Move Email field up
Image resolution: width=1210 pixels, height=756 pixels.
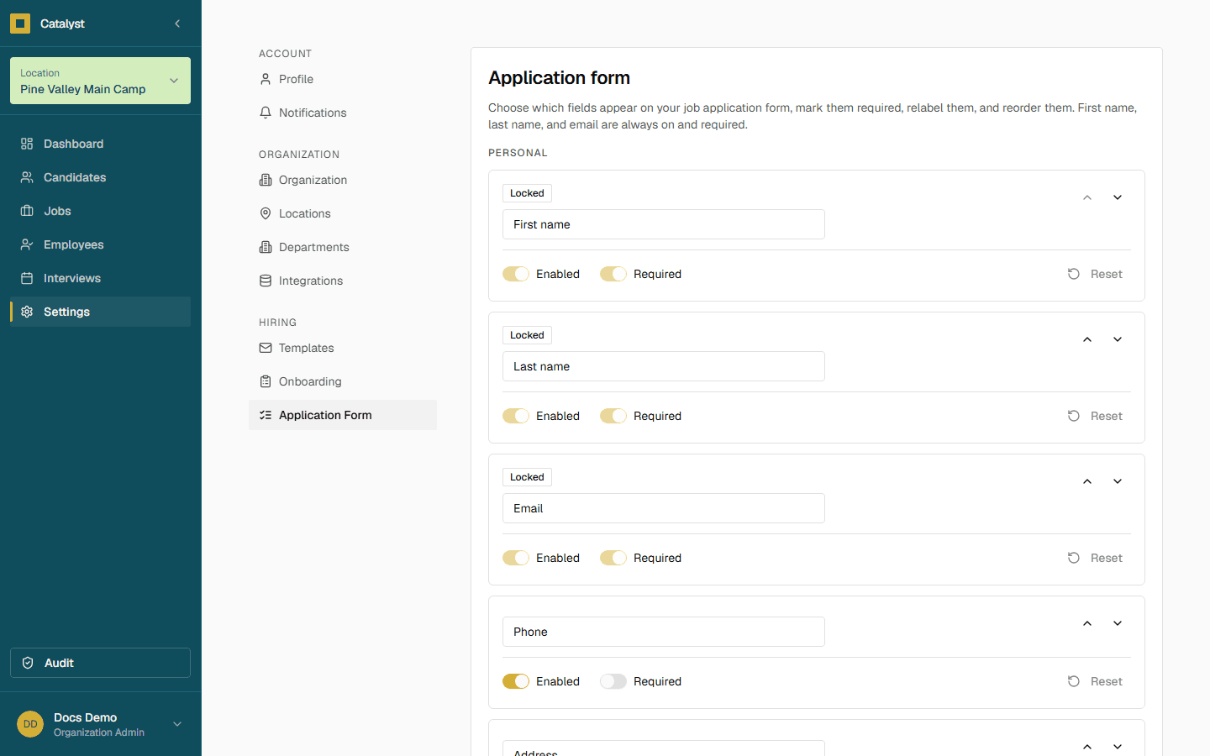pos(1087,481)
